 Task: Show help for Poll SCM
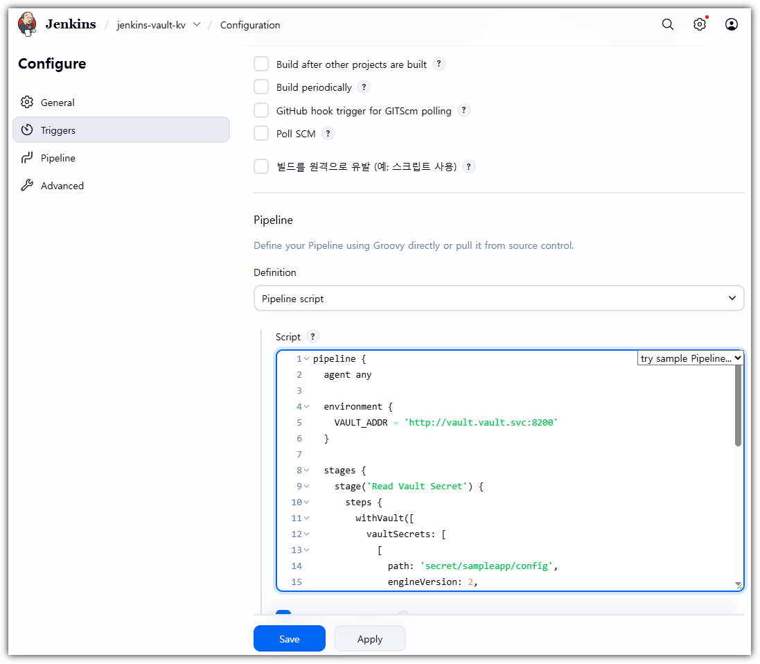pyautogui.click(x=328, y=133)
